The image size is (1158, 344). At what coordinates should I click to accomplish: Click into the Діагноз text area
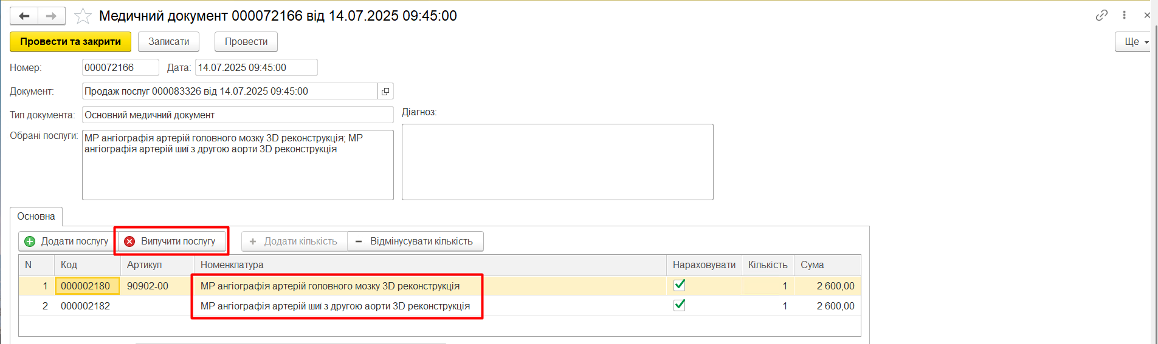click(557, 162)
